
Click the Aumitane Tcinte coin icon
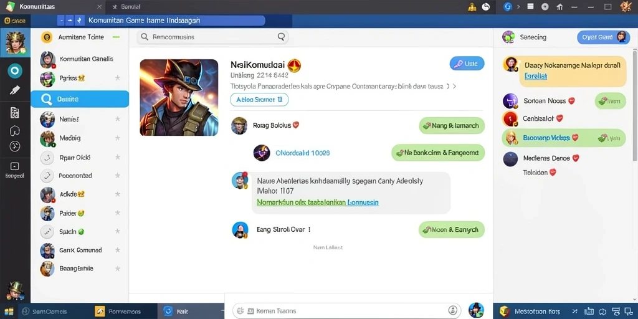point(47,37)
